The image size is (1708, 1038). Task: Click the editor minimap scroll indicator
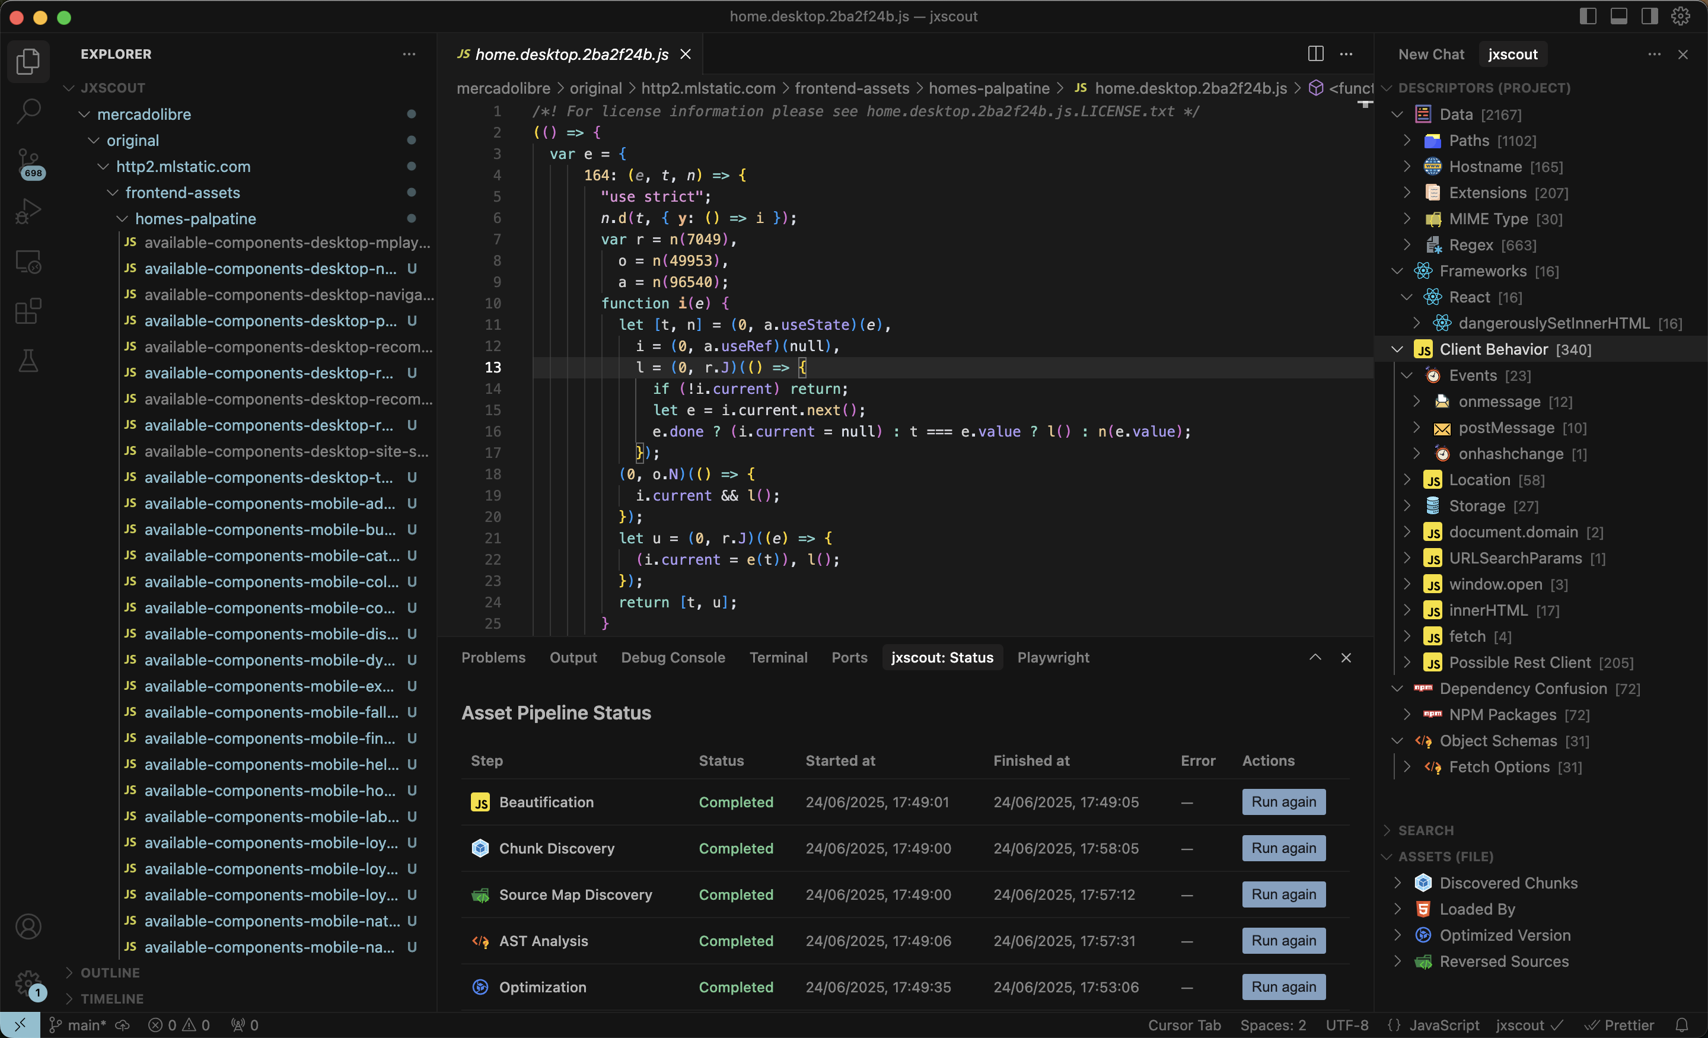pyautogui.click(x=1365, y=104)
